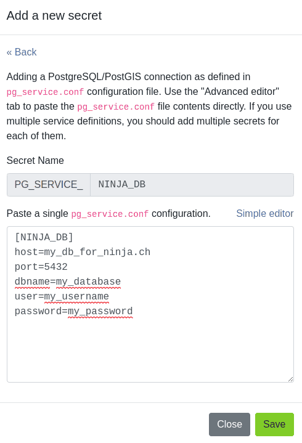
Task: Place cursor on the [NINJA_DB] line
Action: tap(44, 237)
